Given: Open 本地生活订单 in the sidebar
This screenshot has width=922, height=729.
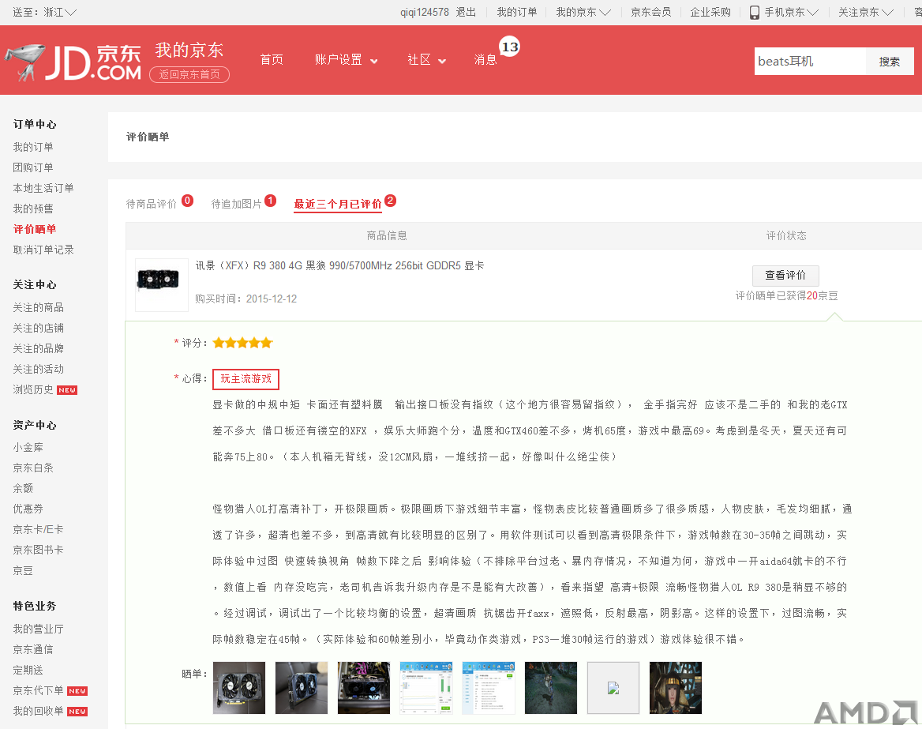Looking at the screenshot, I should tap(43, 188).
